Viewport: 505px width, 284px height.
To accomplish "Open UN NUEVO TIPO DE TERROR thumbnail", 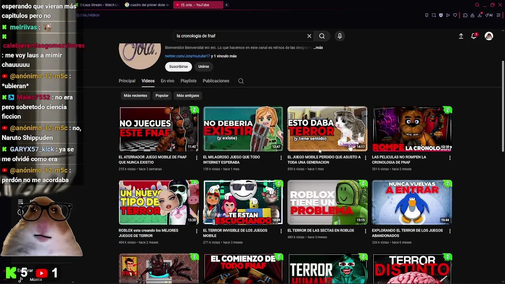I will coord(159,202).
